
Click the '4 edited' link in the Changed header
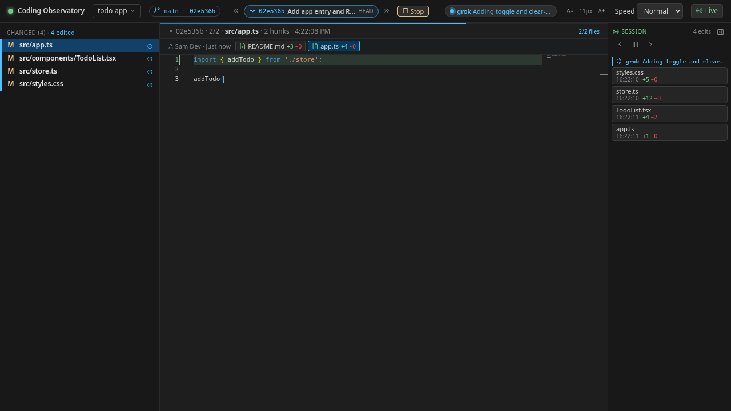pyautogui.click(x=62, y=33)
